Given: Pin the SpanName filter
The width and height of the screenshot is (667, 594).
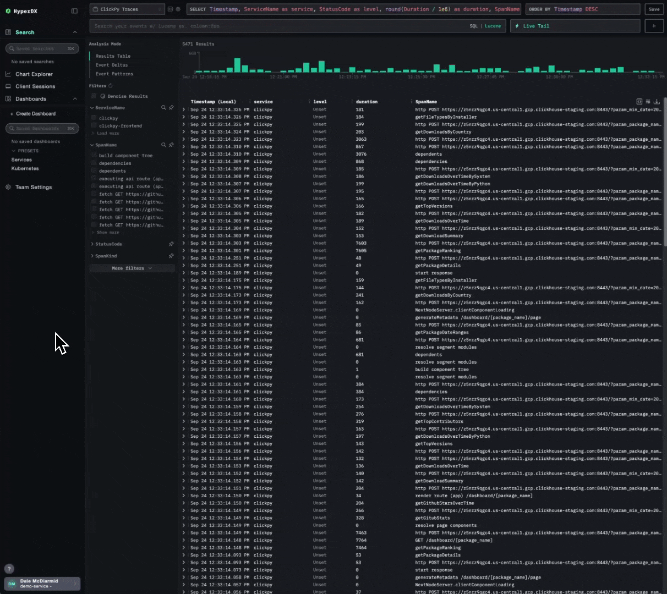Looking at the screenshot, I should (x=171, y=145).
